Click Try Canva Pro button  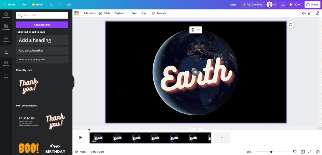pyautogui.click(x=253, y=4)
